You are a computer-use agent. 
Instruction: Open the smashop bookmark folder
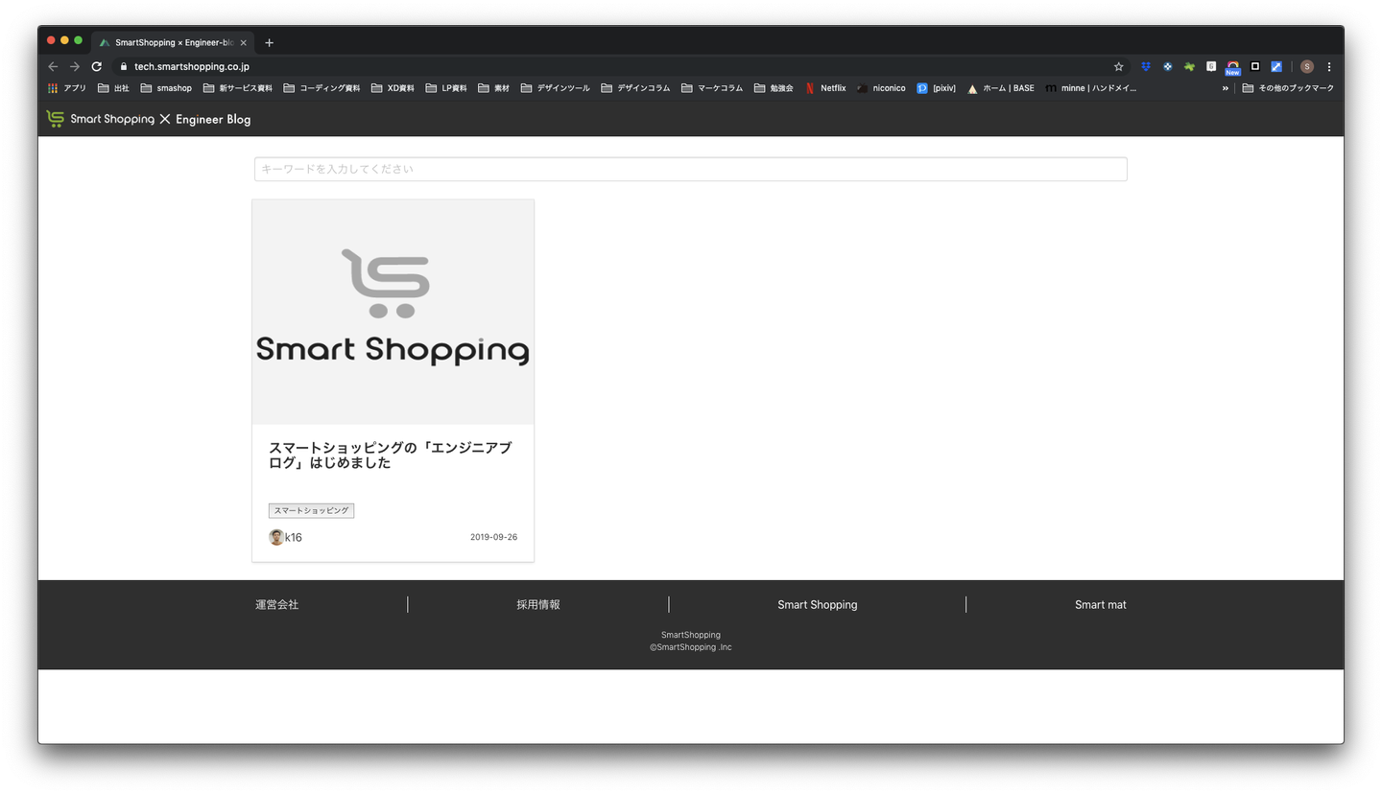[166, 88]
